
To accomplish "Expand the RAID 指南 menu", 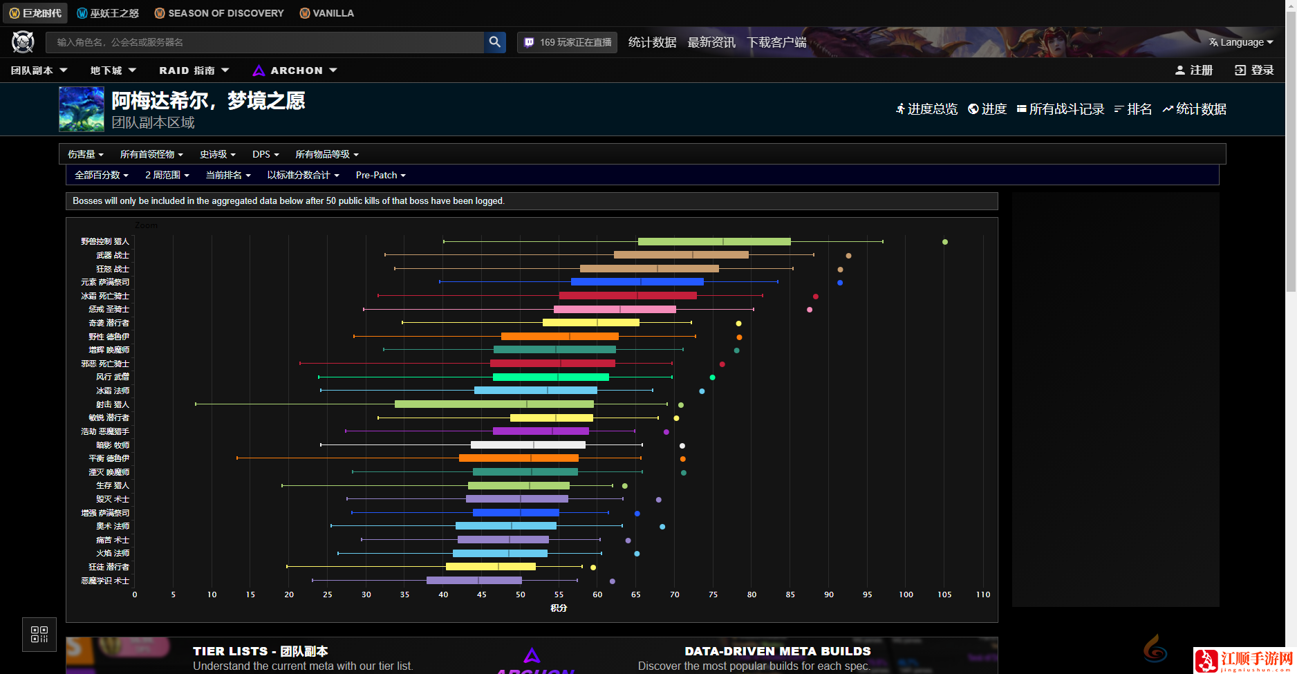I will [x=194, y=71].
